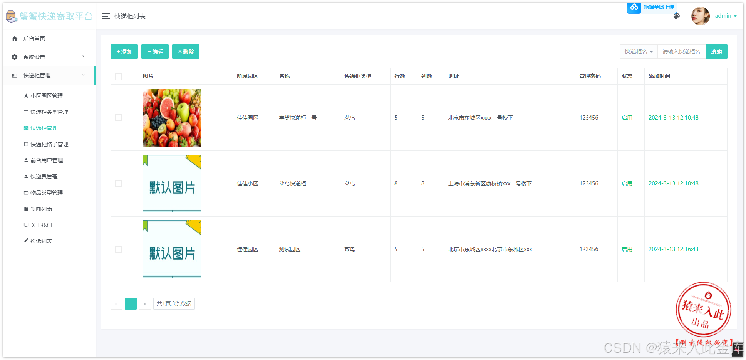Click the square icon next to 快递柜格子管理
746x360 pixels.
(26, 144)
